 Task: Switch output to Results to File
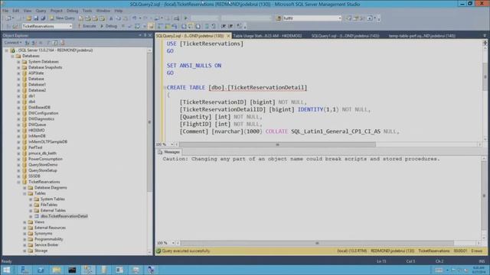[x=198, y=26]
